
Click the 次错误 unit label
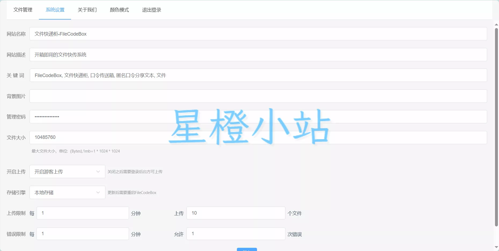pos(295,234)
